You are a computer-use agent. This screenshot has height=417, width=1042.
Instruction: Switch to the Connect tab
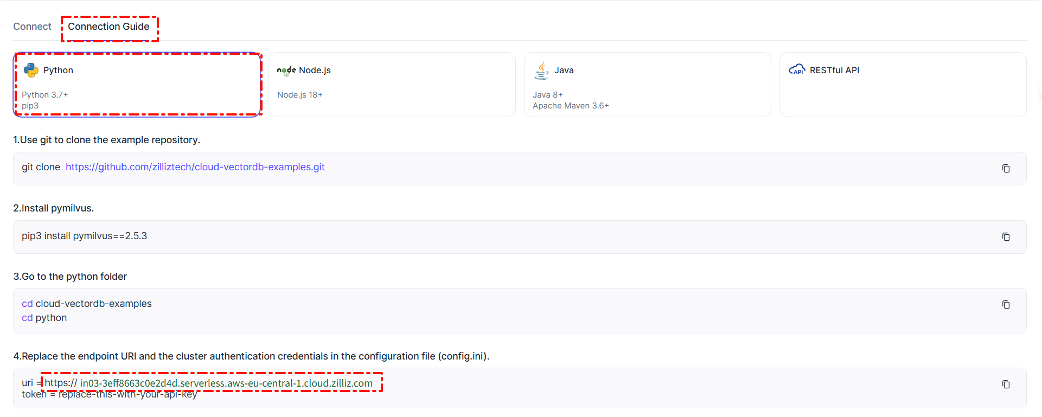point(32,27)
